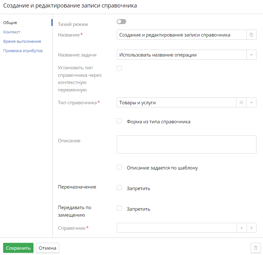Check Запретить for Переназначение

[119, 188]
